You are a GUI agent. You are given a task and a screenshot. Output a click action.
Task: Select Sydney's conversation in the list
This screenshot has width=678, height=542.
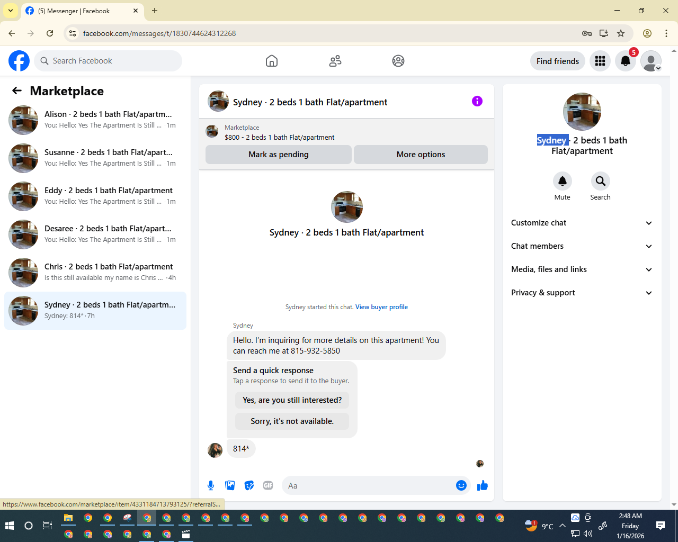tap(95, 311)
